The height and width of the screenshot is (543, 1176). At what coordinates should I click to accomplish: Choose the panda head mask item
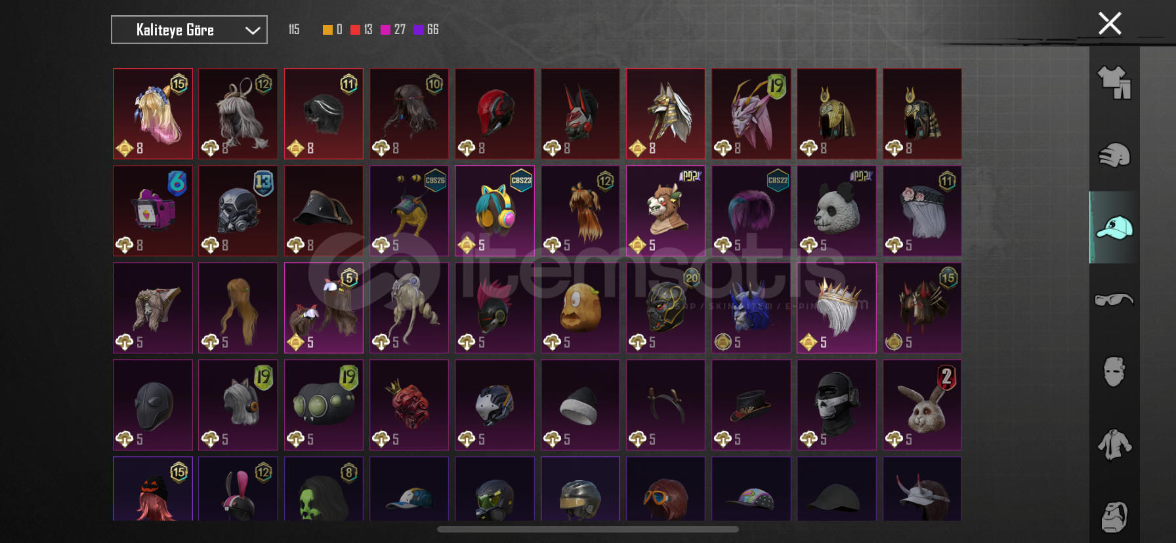tap(837, 211)
